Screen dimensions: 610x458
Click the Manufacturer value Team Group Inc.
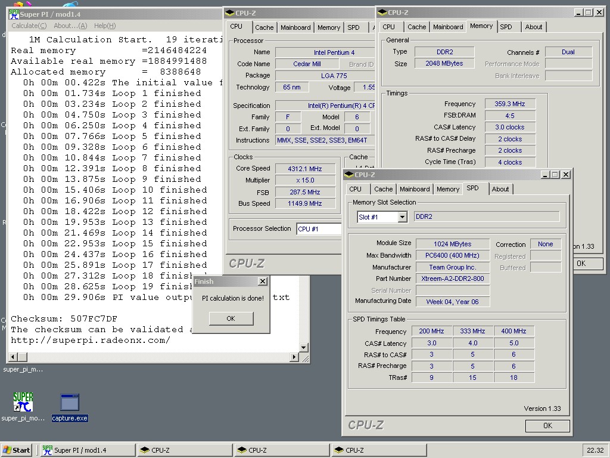coord(453,267)
